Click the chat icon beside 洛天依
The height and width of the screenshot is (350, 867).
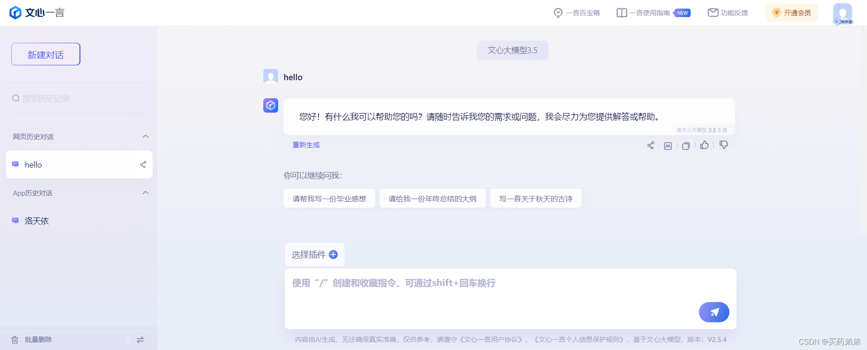point(15,221)
